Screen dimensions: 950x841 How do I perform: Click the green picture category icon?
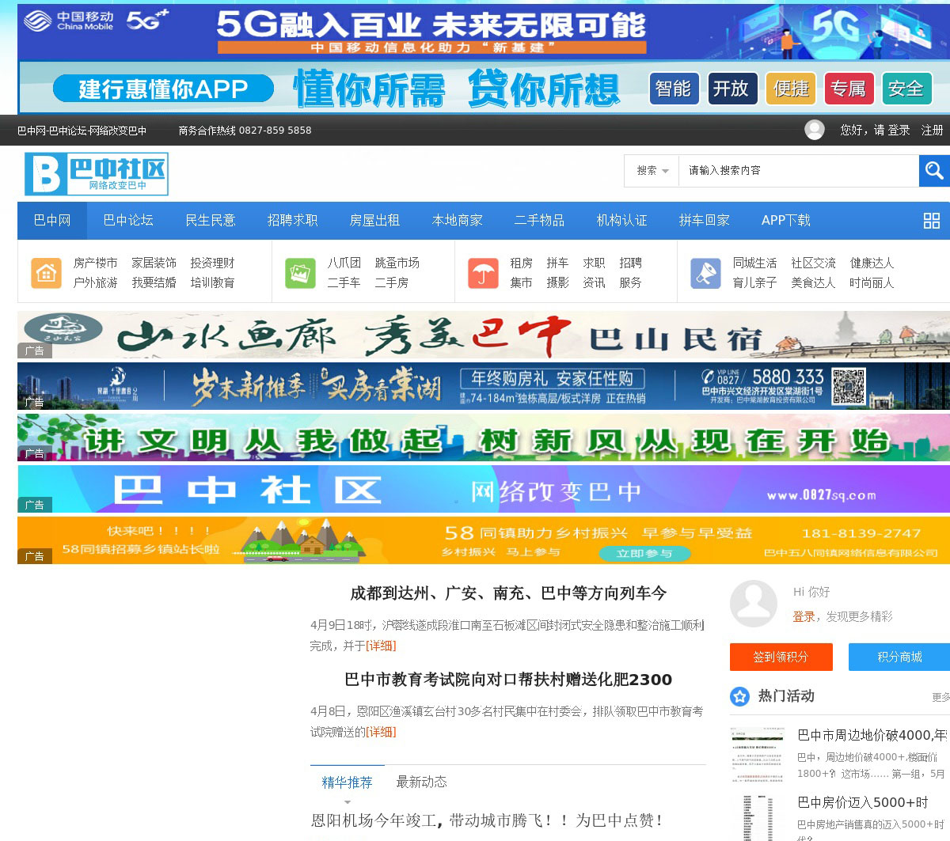tap(300, 273)
